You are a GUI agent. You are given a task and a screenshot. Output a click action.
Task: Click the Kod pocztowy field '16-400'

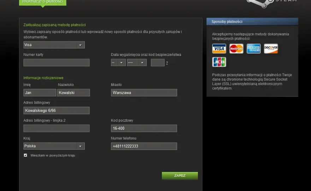pyautogui.click(x=144, y=128)
